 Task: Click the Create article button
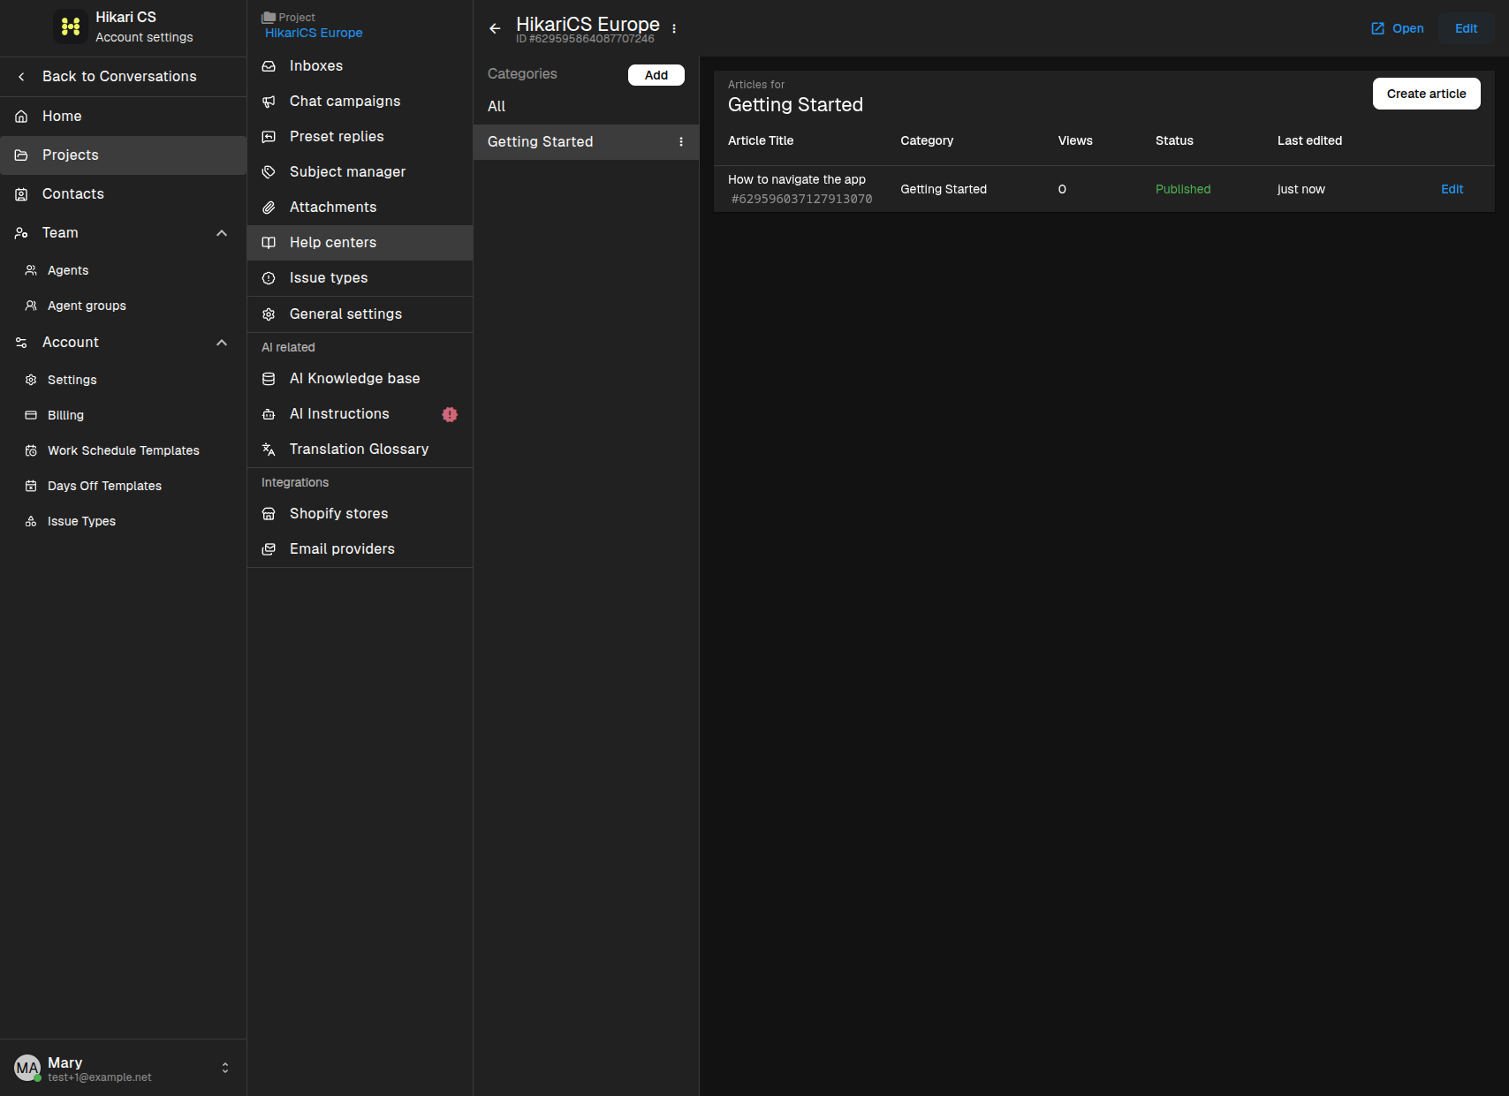tap(1426, 94)
